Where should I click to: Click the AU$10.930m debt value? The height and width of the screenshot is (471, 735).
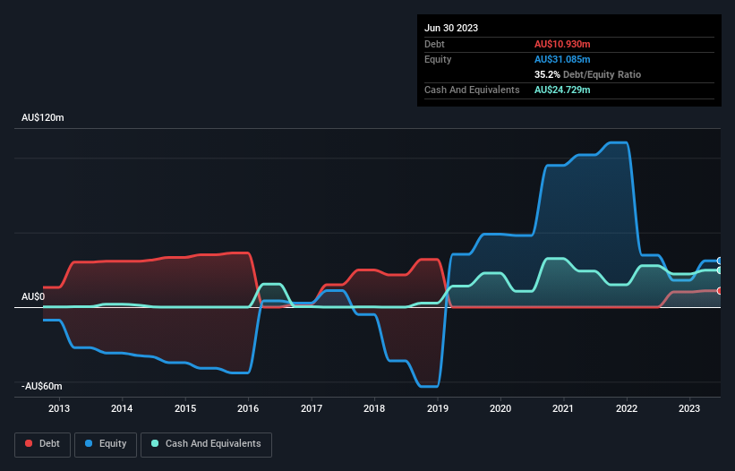click(562, 44)
